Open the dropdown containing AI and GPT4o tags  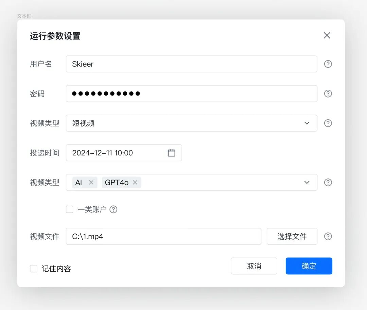pyautogui.click(x=307, y=183)
